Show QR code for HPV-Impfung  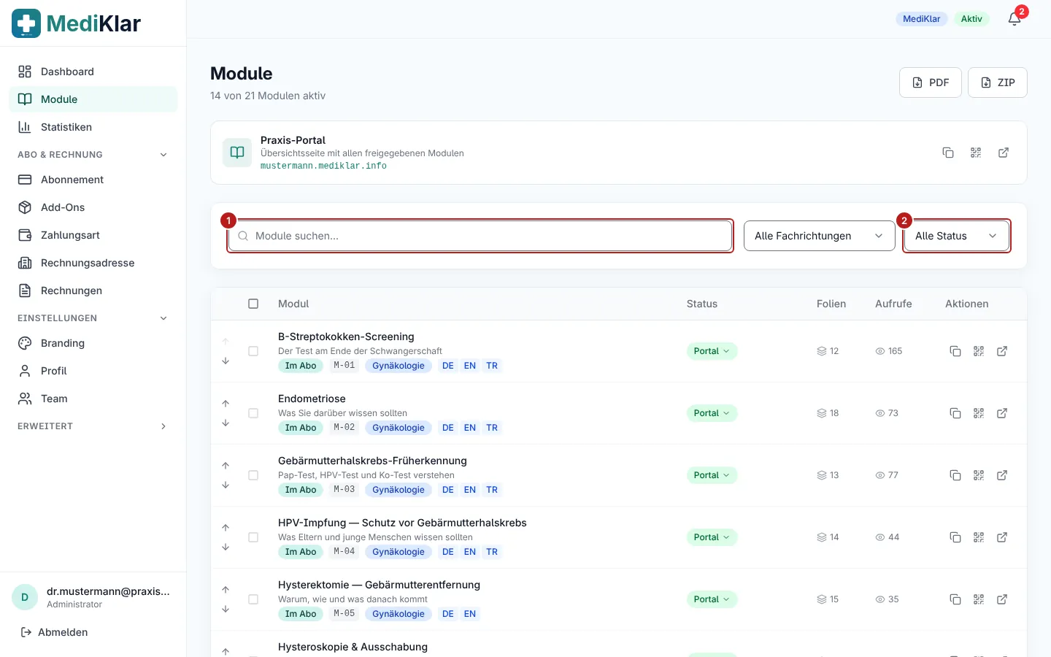(979, 537)
